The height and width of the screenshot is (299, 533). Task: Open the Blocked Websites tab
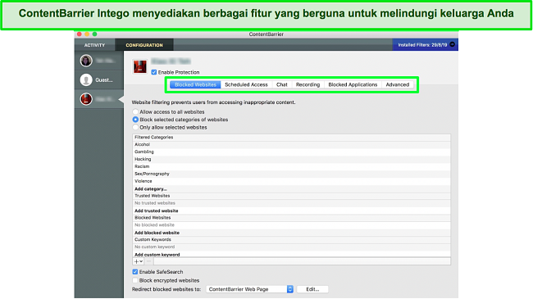click(x=195, y=84)
